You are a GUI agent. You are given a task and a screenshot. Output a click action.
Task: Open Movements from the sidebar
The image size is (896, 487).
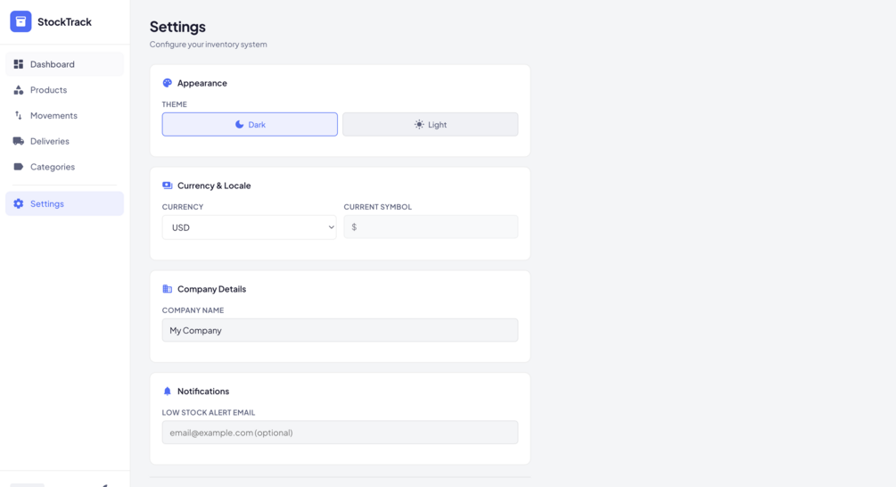click(x=53, y=116)
